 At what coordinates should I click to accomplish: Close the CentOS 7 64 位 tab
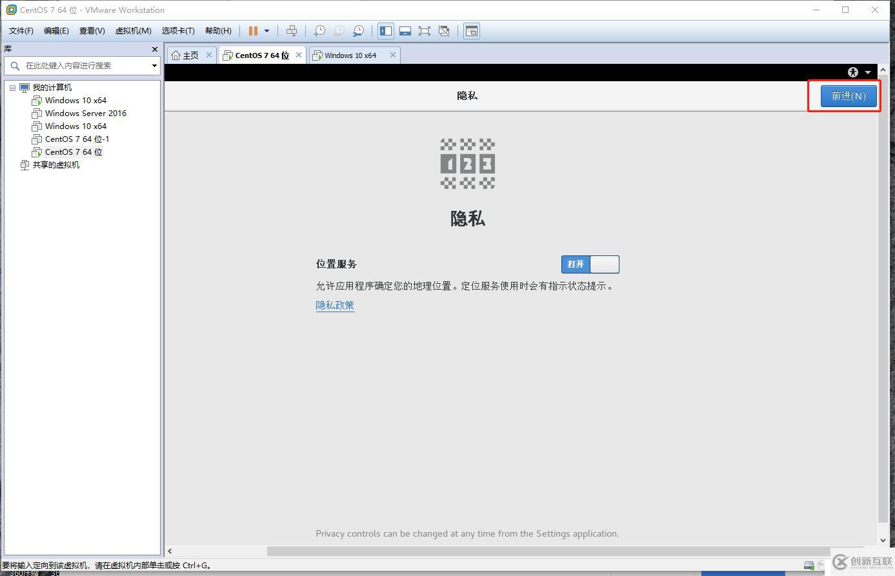click(299, 55)
